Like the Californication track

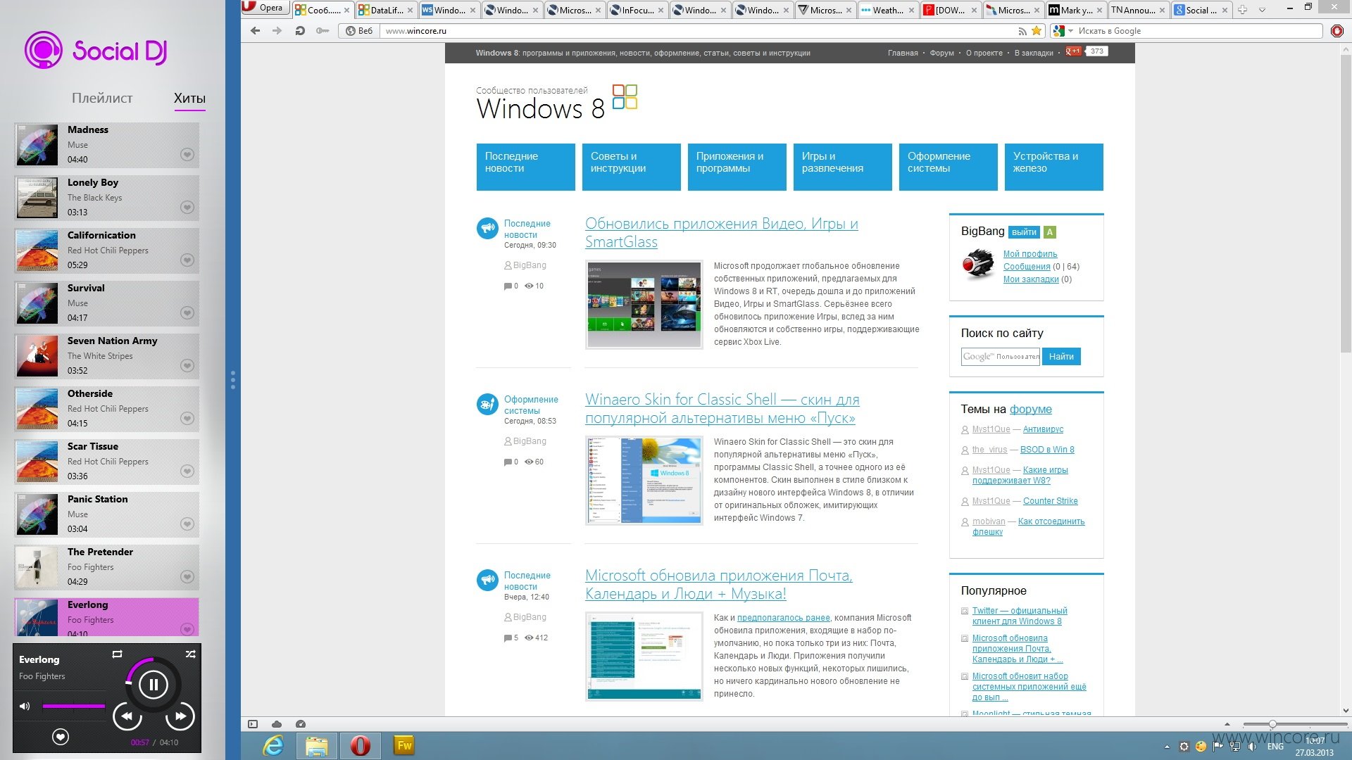pyautogui.click(x=187, y=260)
